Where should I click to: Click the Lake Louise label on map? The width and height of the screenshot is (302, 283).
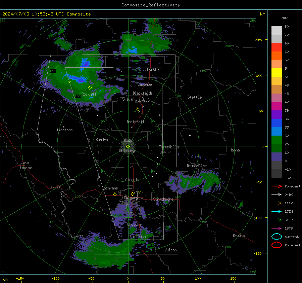click(x=26, y=165)
